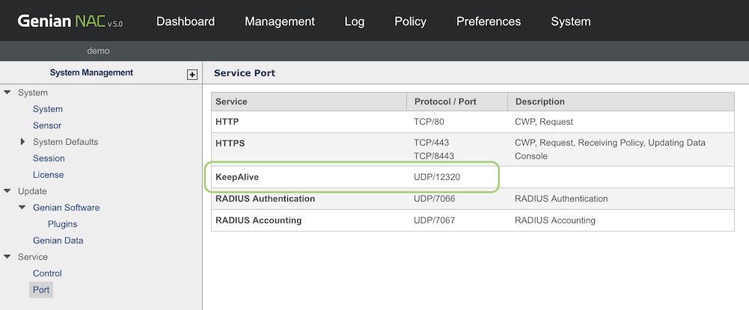This screenshot has width=749, height=310.
Task: Select the System top menu
Action: pos(570,22)
